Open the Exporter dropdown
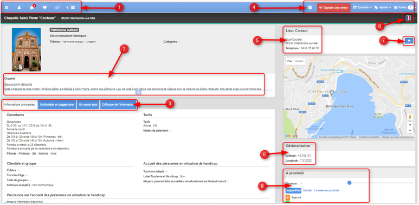 tap(362, 8)
